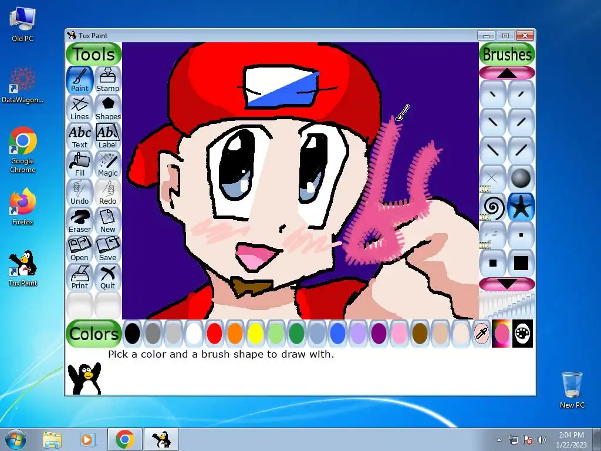This screenshot has width=601, height=451.
Task: Activate the Label tool
Action: click(x=108, y=136)
